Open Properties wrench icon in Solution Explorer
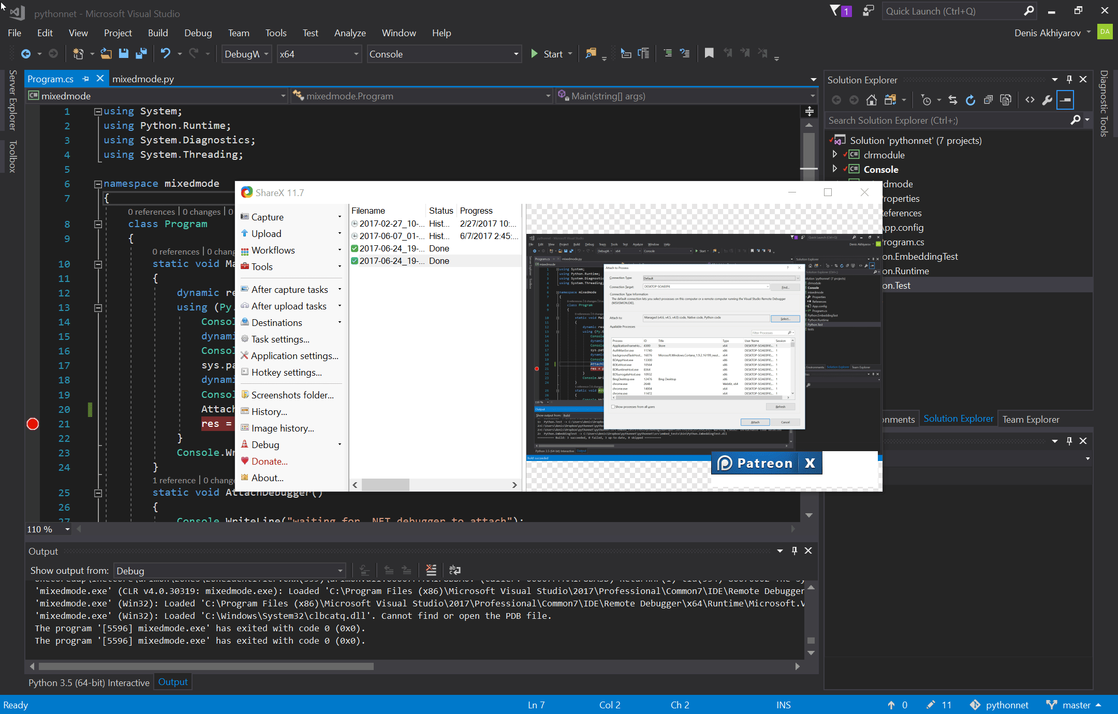Image resolution: width=1118 pixels, height=714 pixels. tap(1047, 100)
